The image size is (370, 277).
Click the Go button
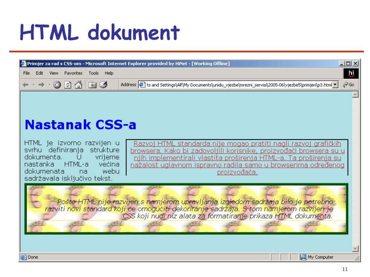tap(349, 84)
